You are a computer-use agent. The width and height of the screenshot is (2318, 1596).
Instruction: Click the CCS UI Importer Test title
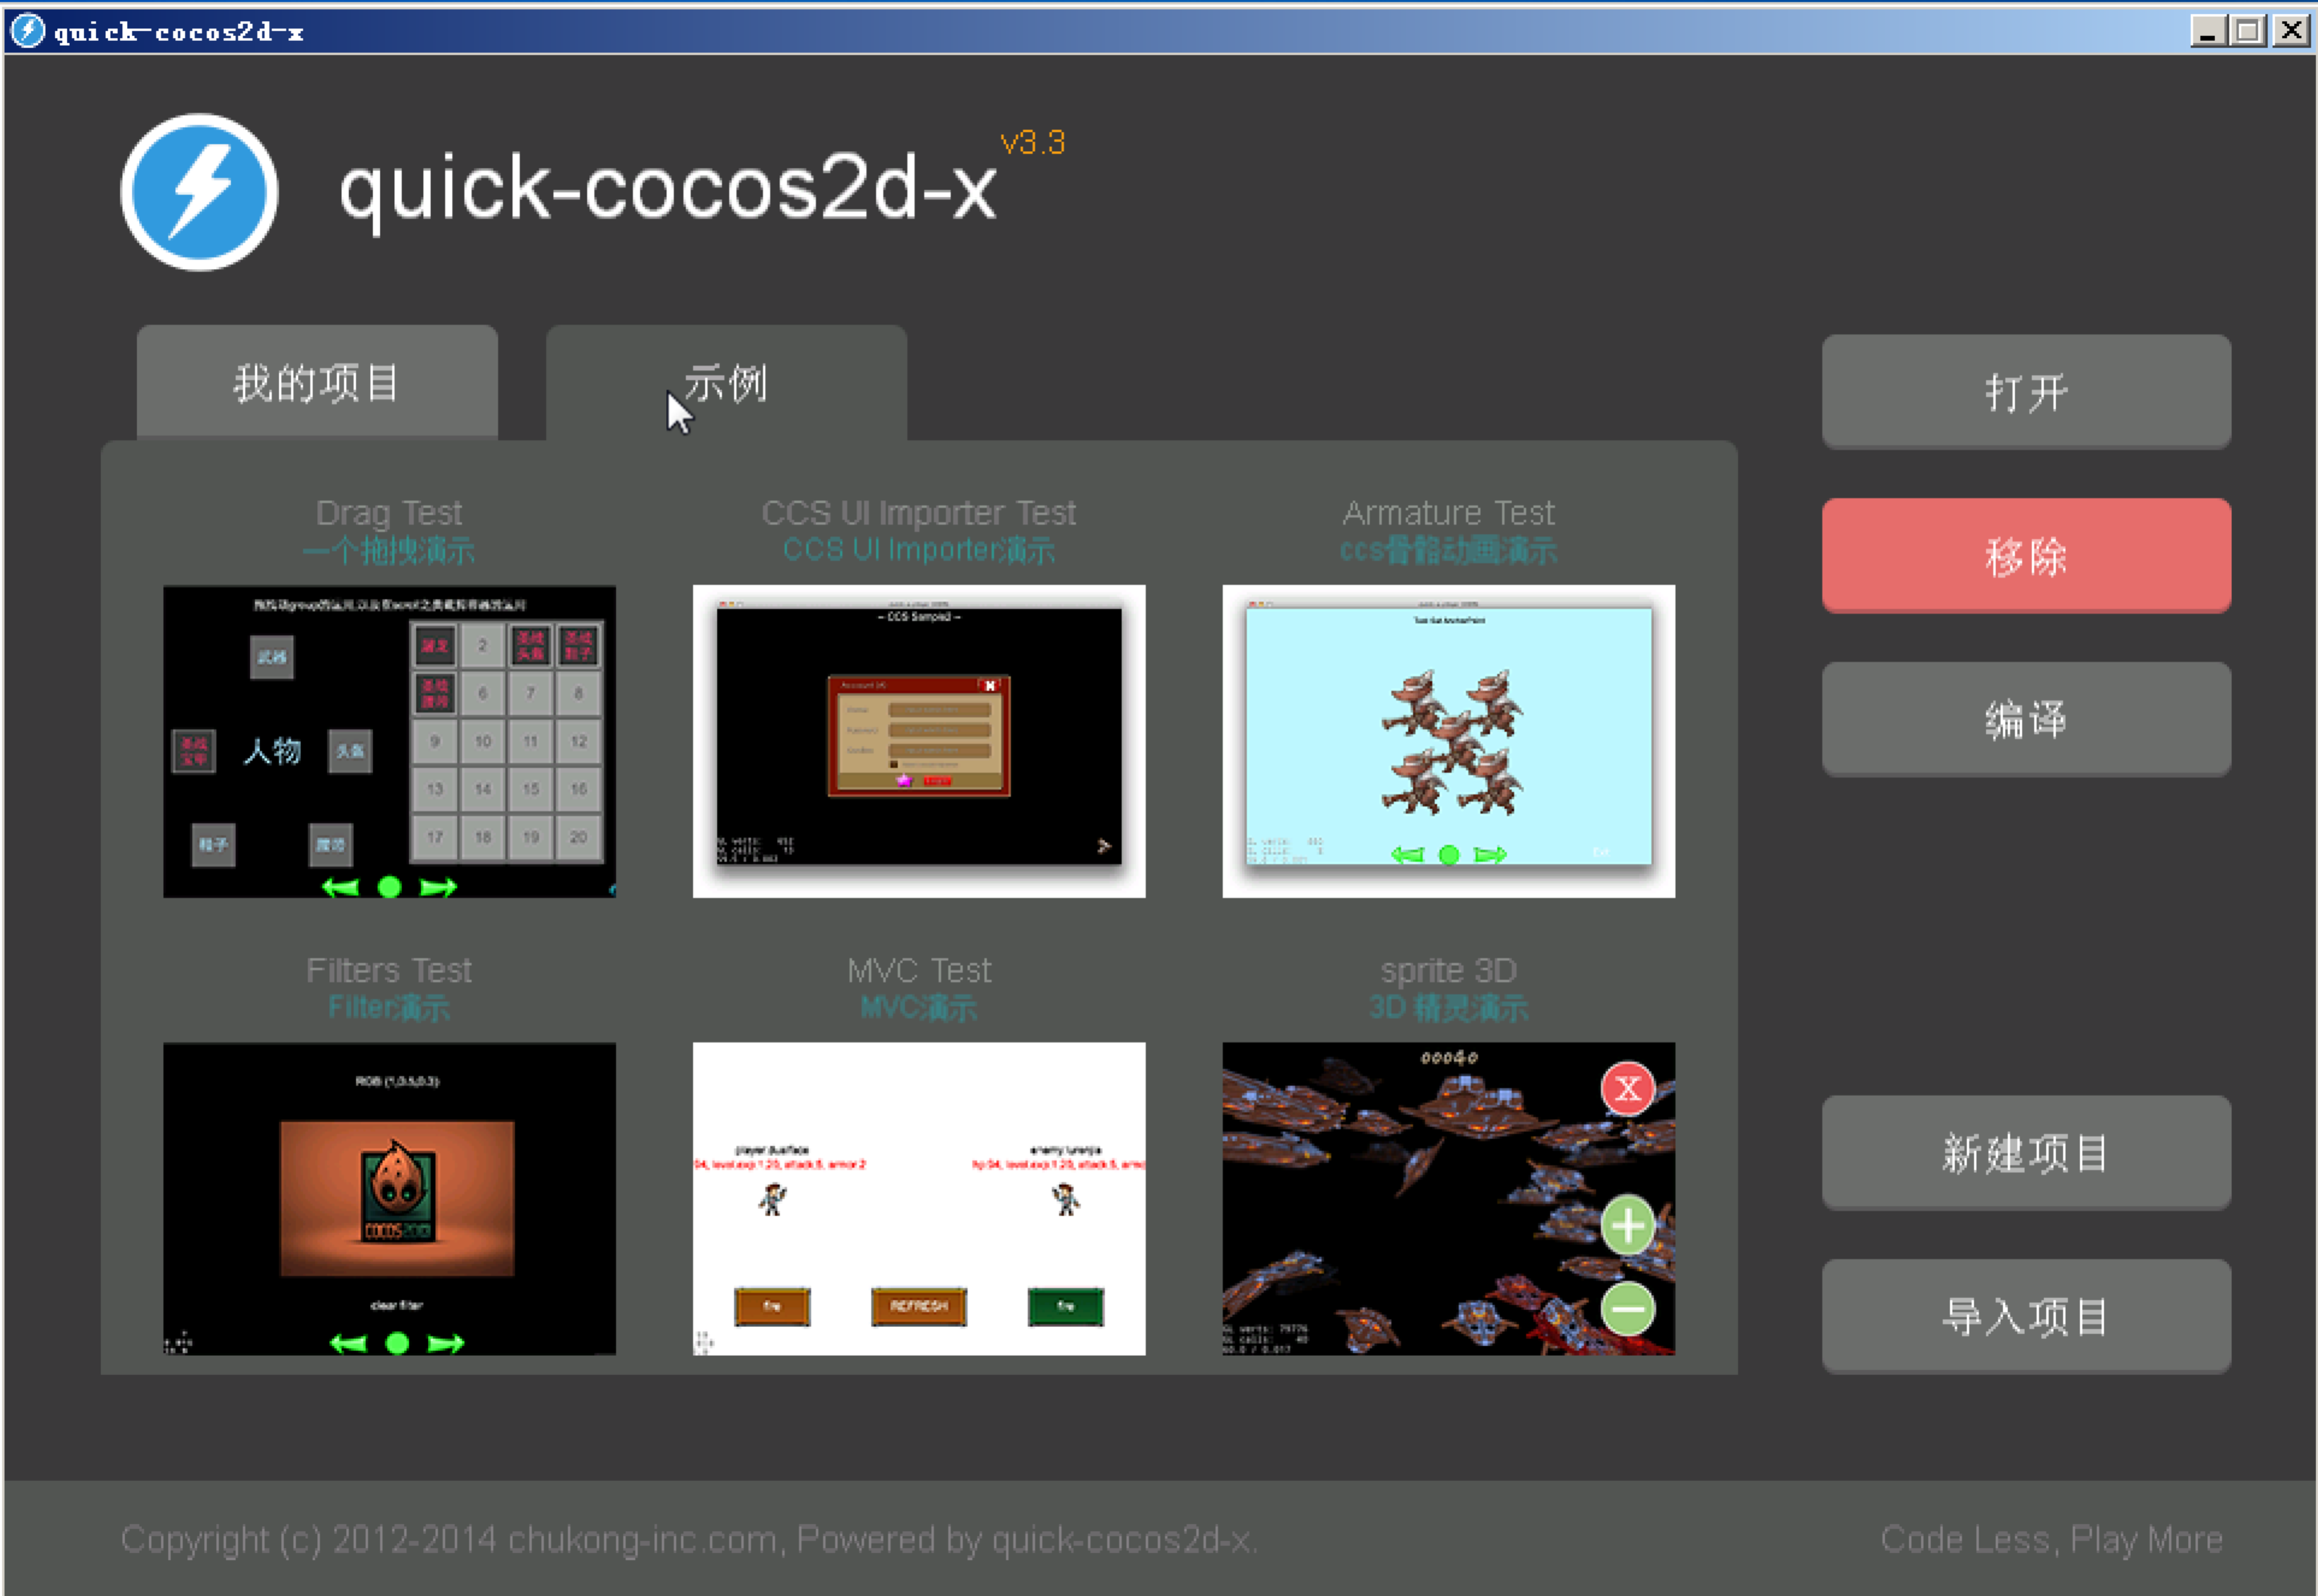(919, 513)
